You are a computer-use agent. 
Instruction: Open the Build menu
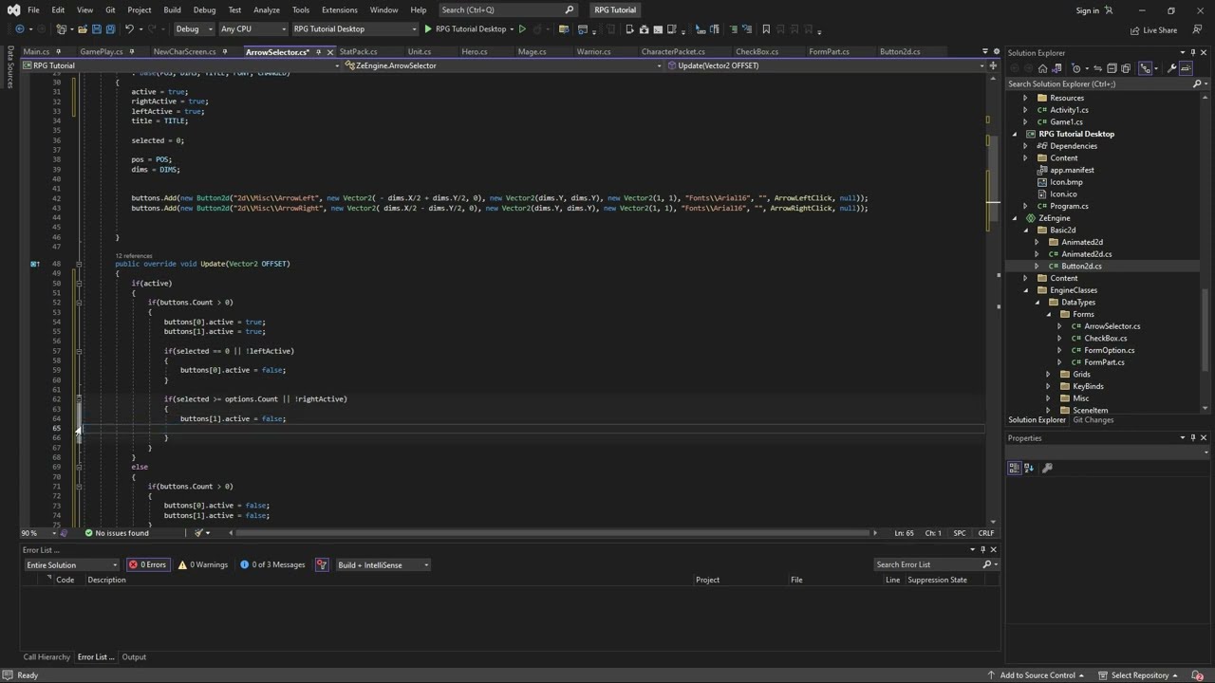pyautogui.click(x=172, y=10)
